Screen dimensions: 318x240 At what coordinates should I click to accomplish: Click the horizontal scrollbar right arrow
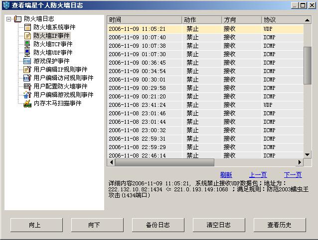[x=300, y=162]
